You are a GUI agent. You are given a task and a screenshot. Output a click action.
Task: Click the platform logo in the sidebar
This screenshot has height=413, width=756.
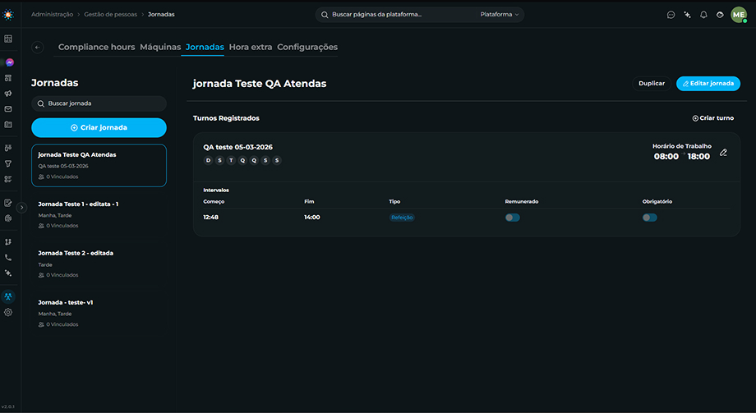click(8, 15)
